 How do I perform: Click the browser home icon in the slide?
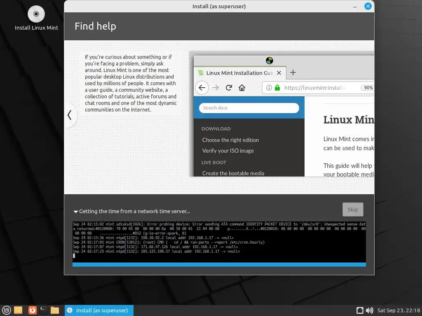(x=241, y=88)
